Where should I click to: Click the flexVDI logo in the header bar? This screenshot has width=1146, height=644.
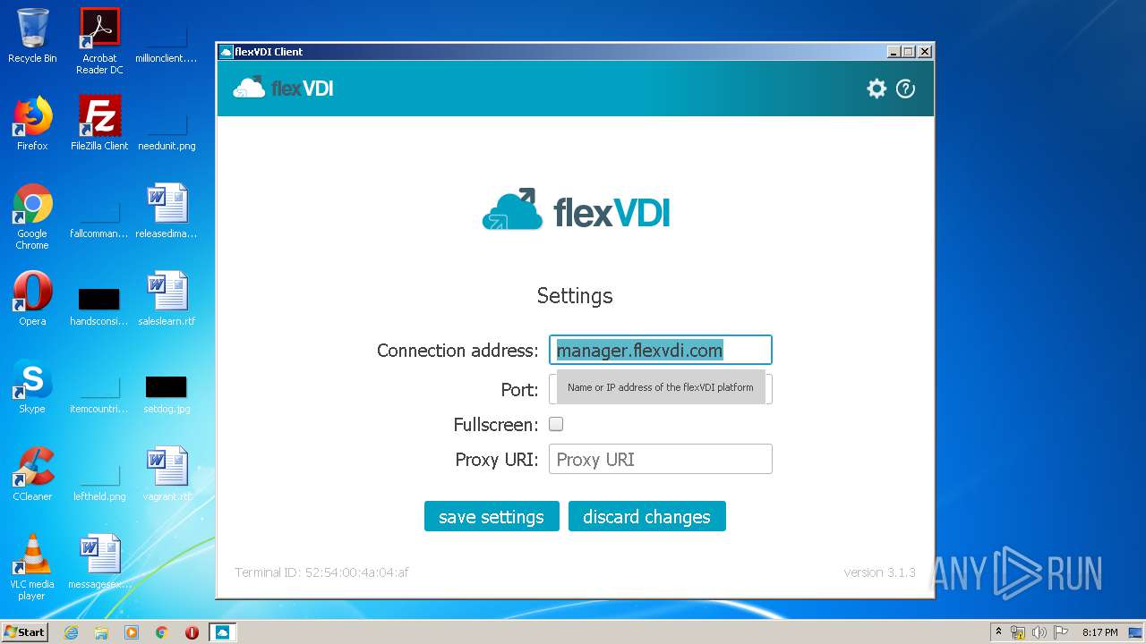(283, 88)
